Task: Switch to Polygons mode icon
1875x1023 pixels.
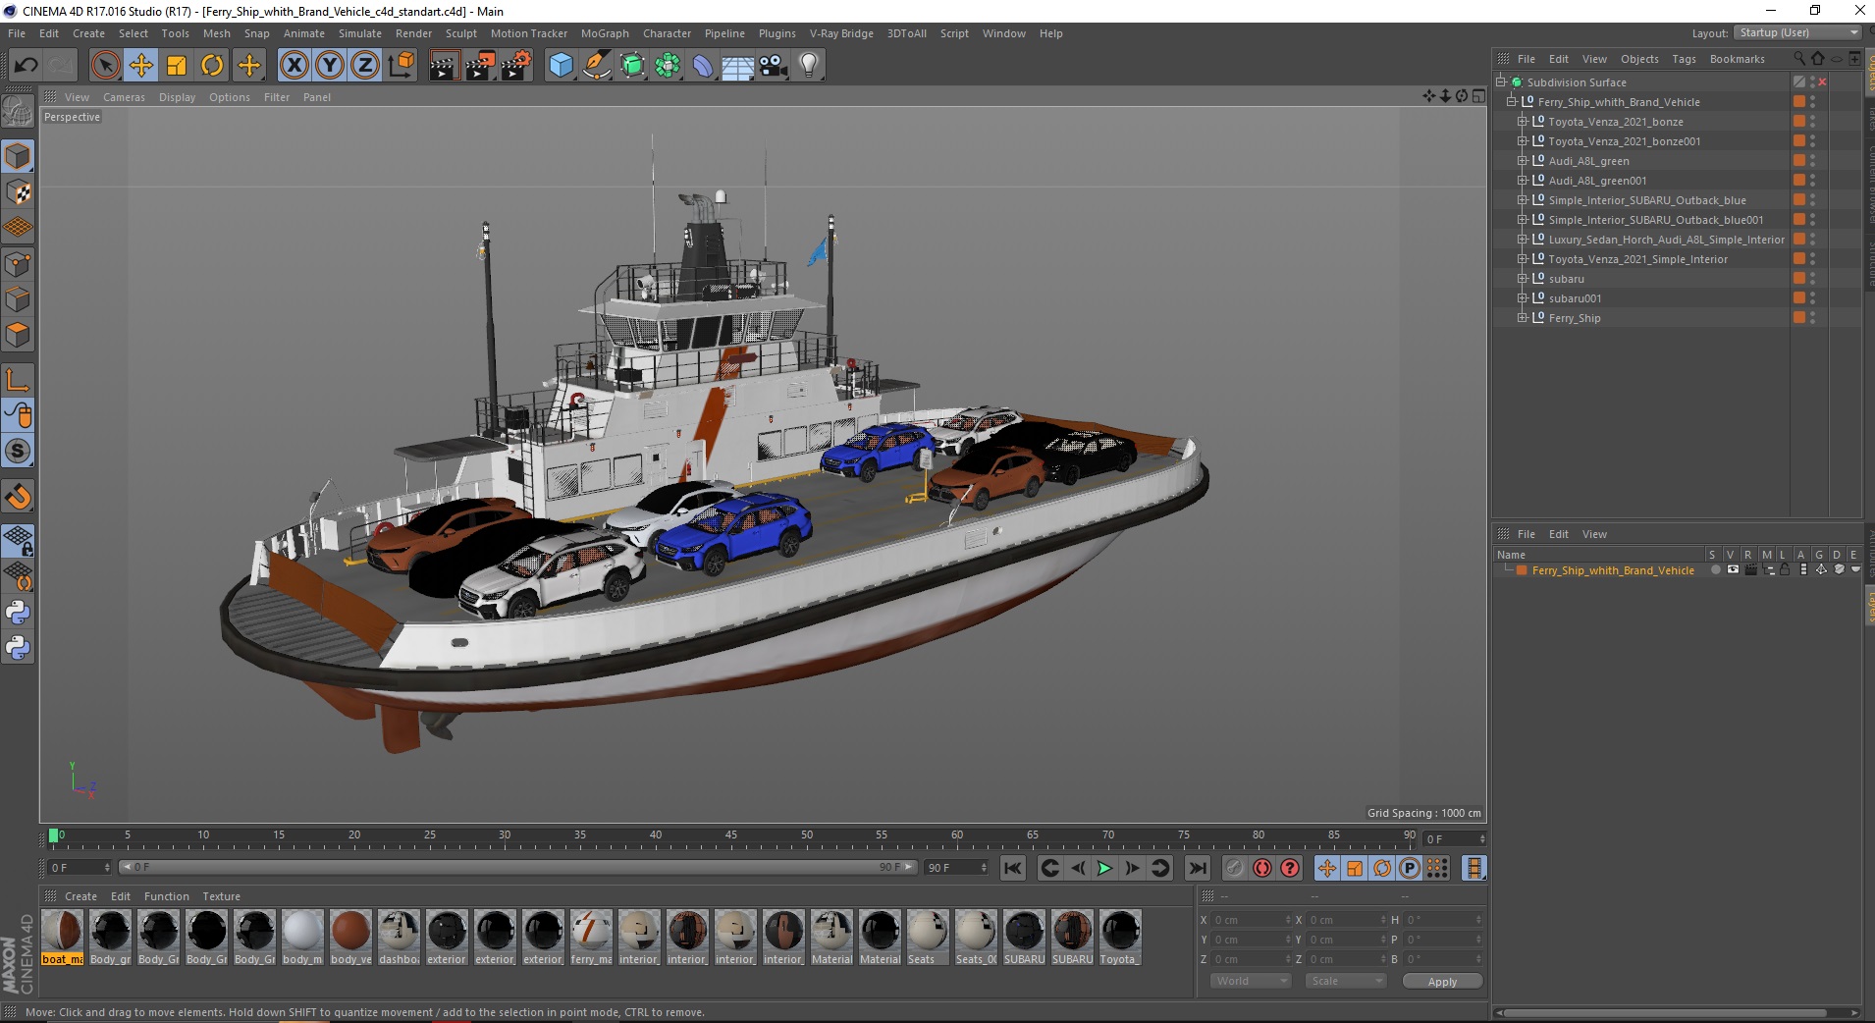Action: tap(18, 335)
